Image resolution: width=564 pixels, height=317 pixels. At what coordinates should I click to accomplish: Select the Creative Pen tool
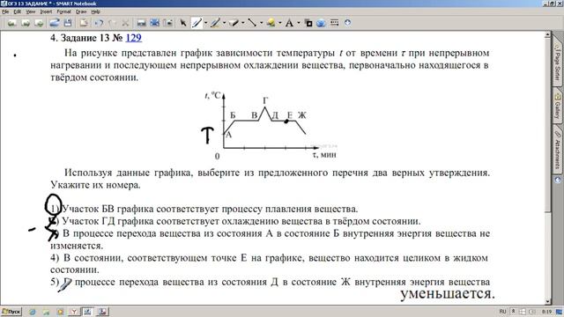215,23
